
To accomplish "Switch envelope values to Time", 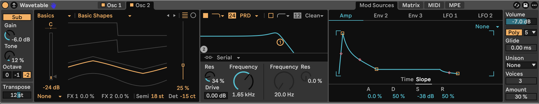I will (407, 79).
